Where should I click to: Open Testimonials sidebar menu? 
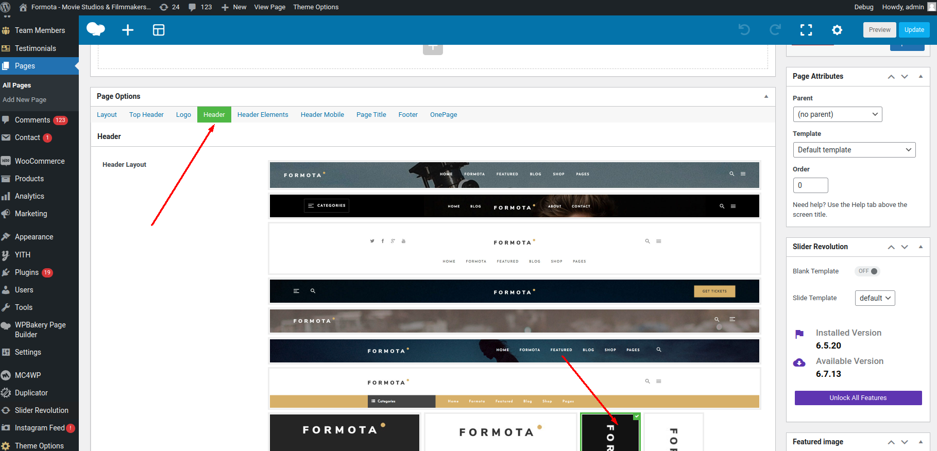click(x=39, y=48)
